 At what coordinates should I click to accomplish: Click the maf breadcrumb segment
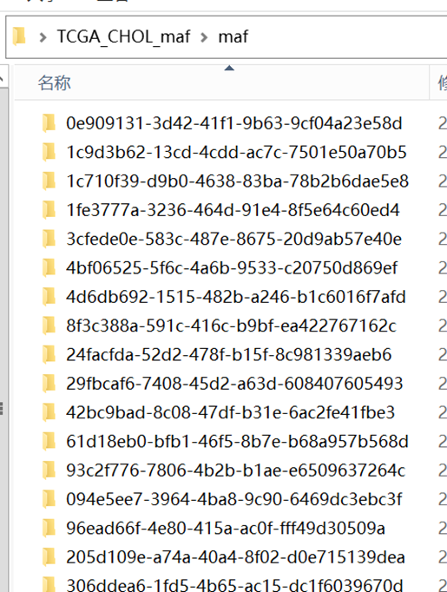(233, 37)
